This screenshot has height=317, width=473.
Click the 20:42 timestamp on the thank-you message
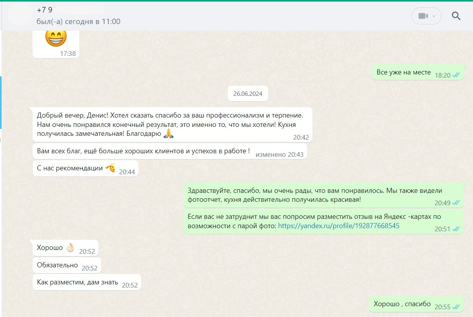(x=301, y=137)
